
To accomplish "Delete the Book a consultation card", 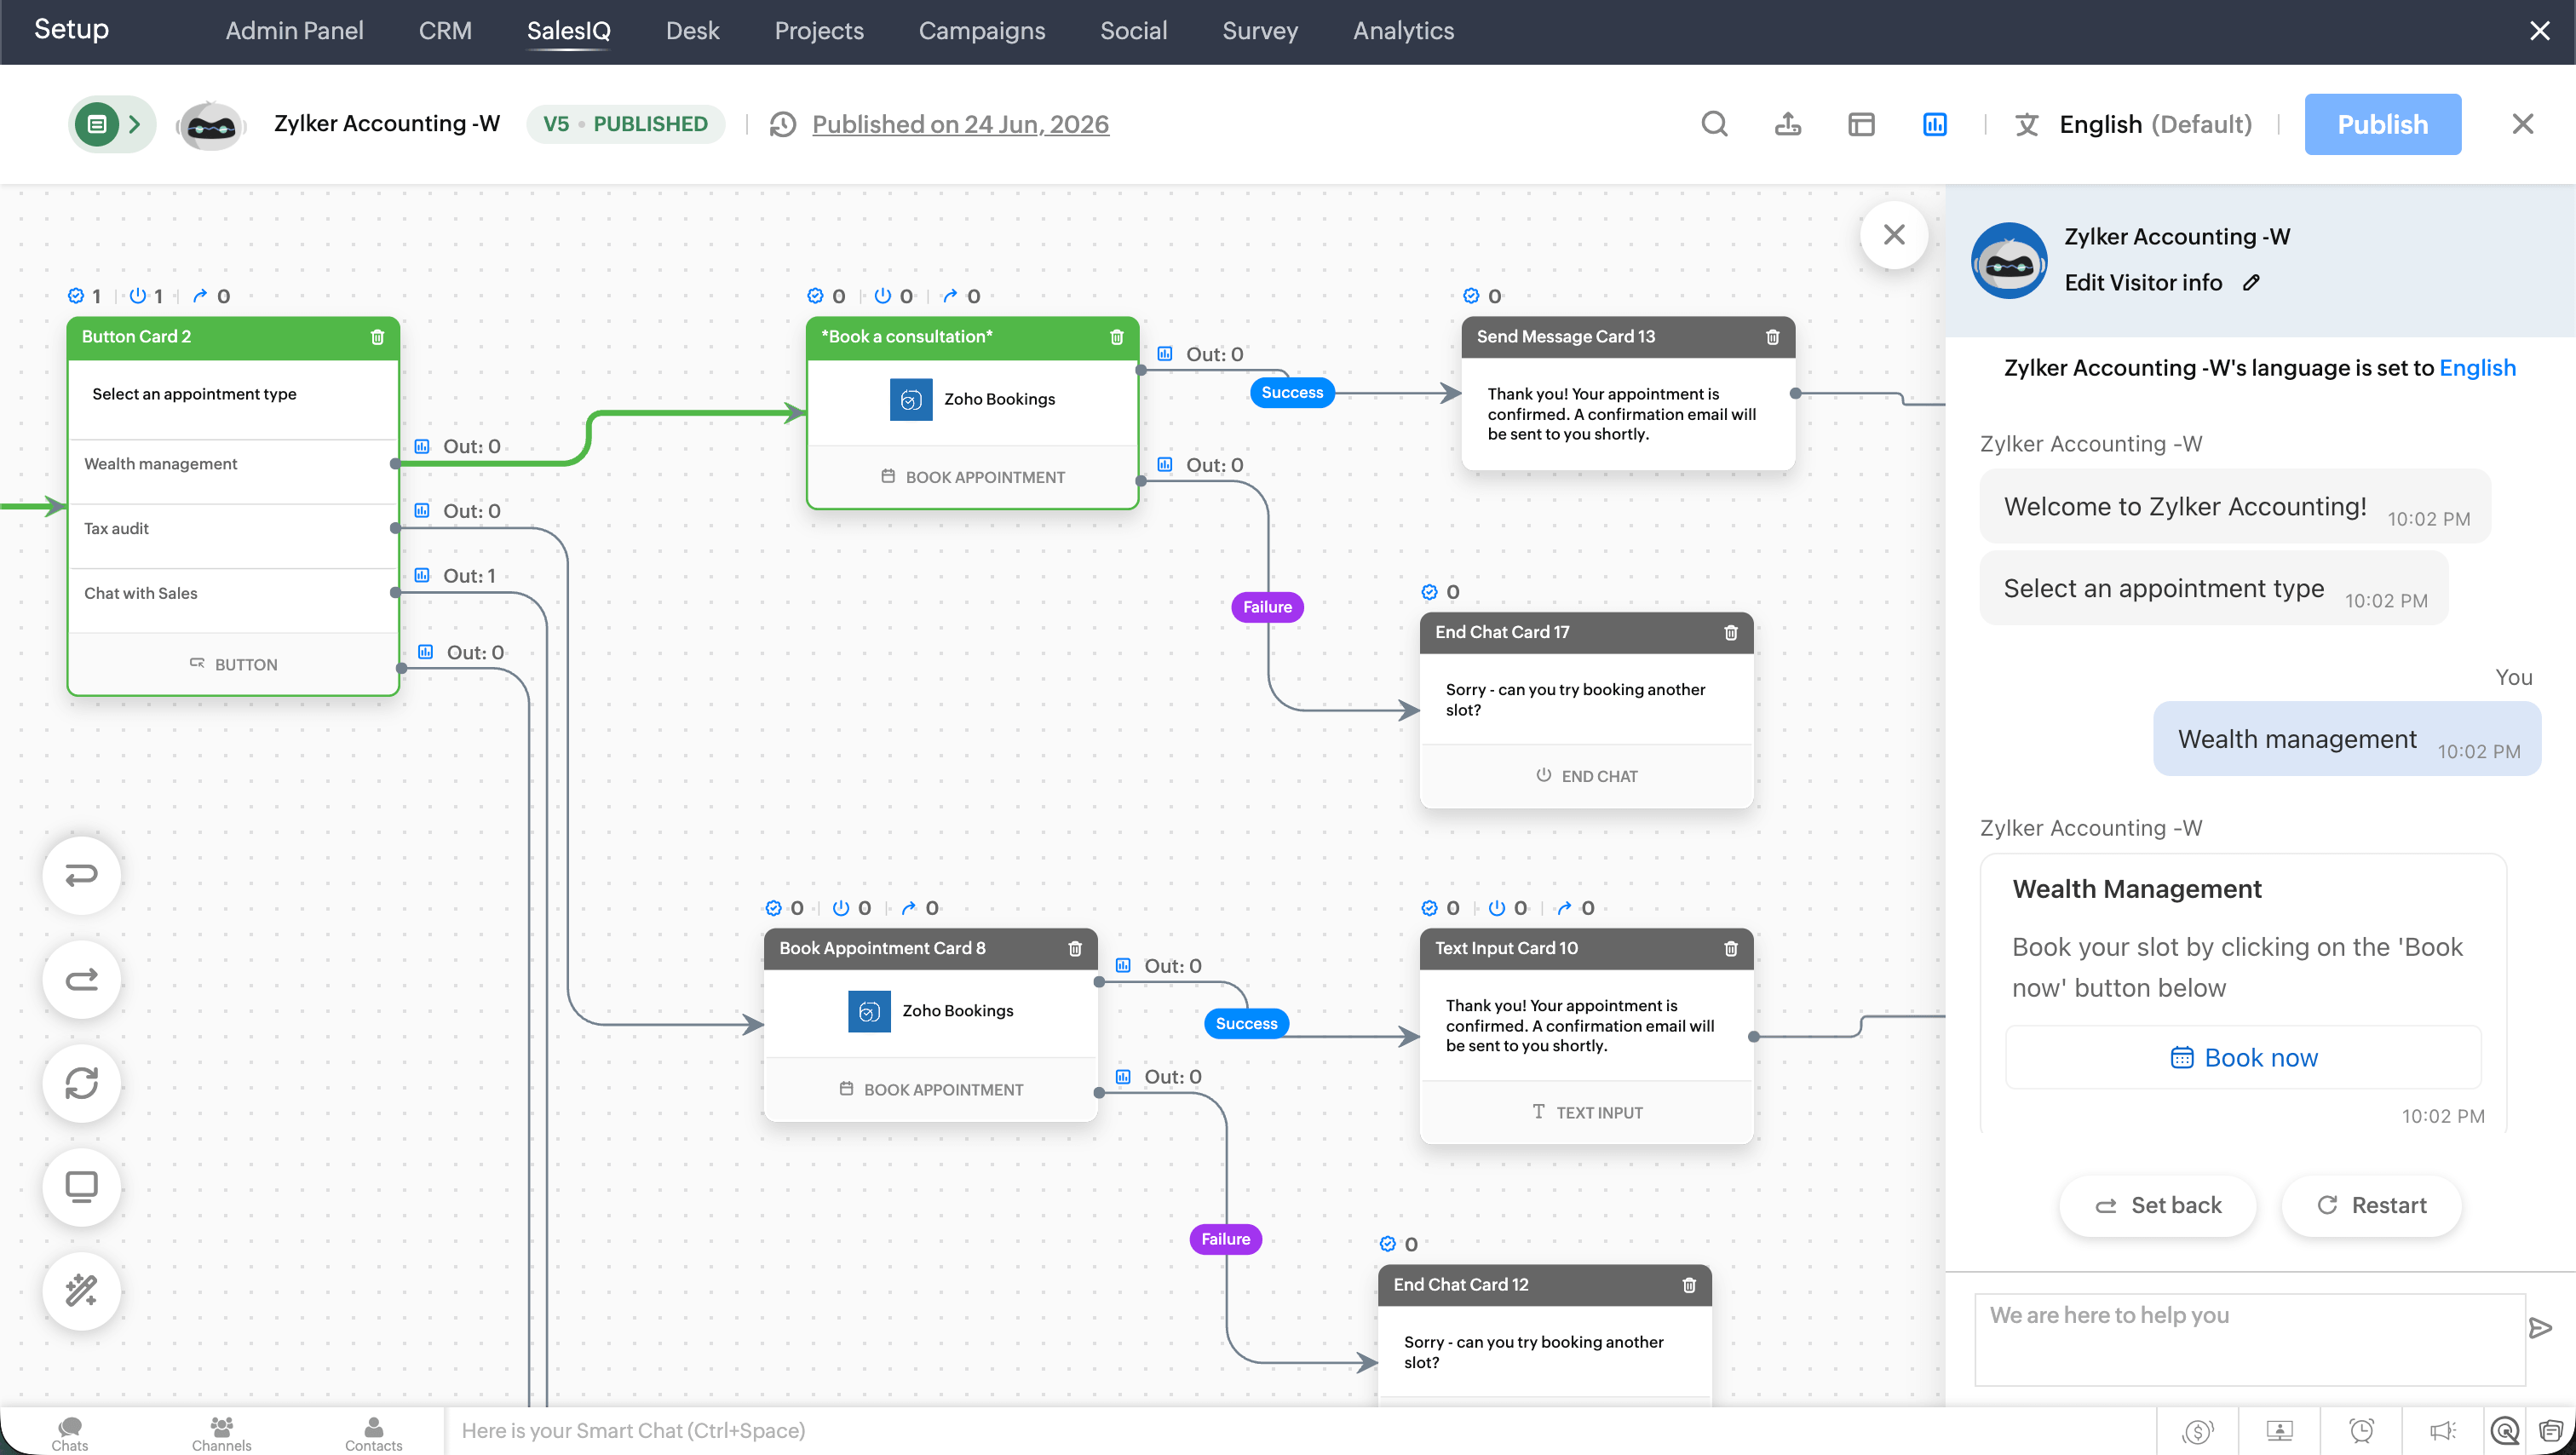I will [x=1116, y=337].
